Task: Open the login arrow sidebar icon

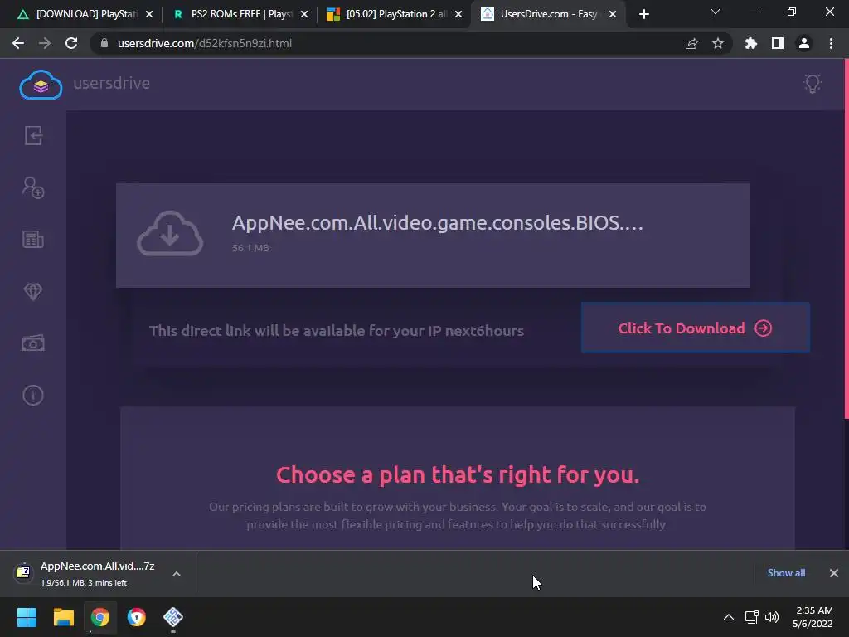Action: [33, 135]
